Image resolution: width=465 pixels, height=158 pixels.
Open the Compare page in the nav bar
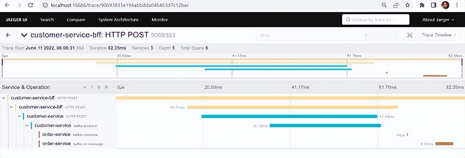(76, 20)
